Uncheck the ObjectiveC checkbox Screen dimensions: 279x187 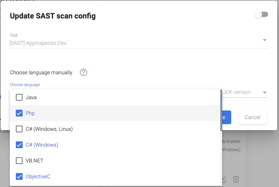point(19,176)
